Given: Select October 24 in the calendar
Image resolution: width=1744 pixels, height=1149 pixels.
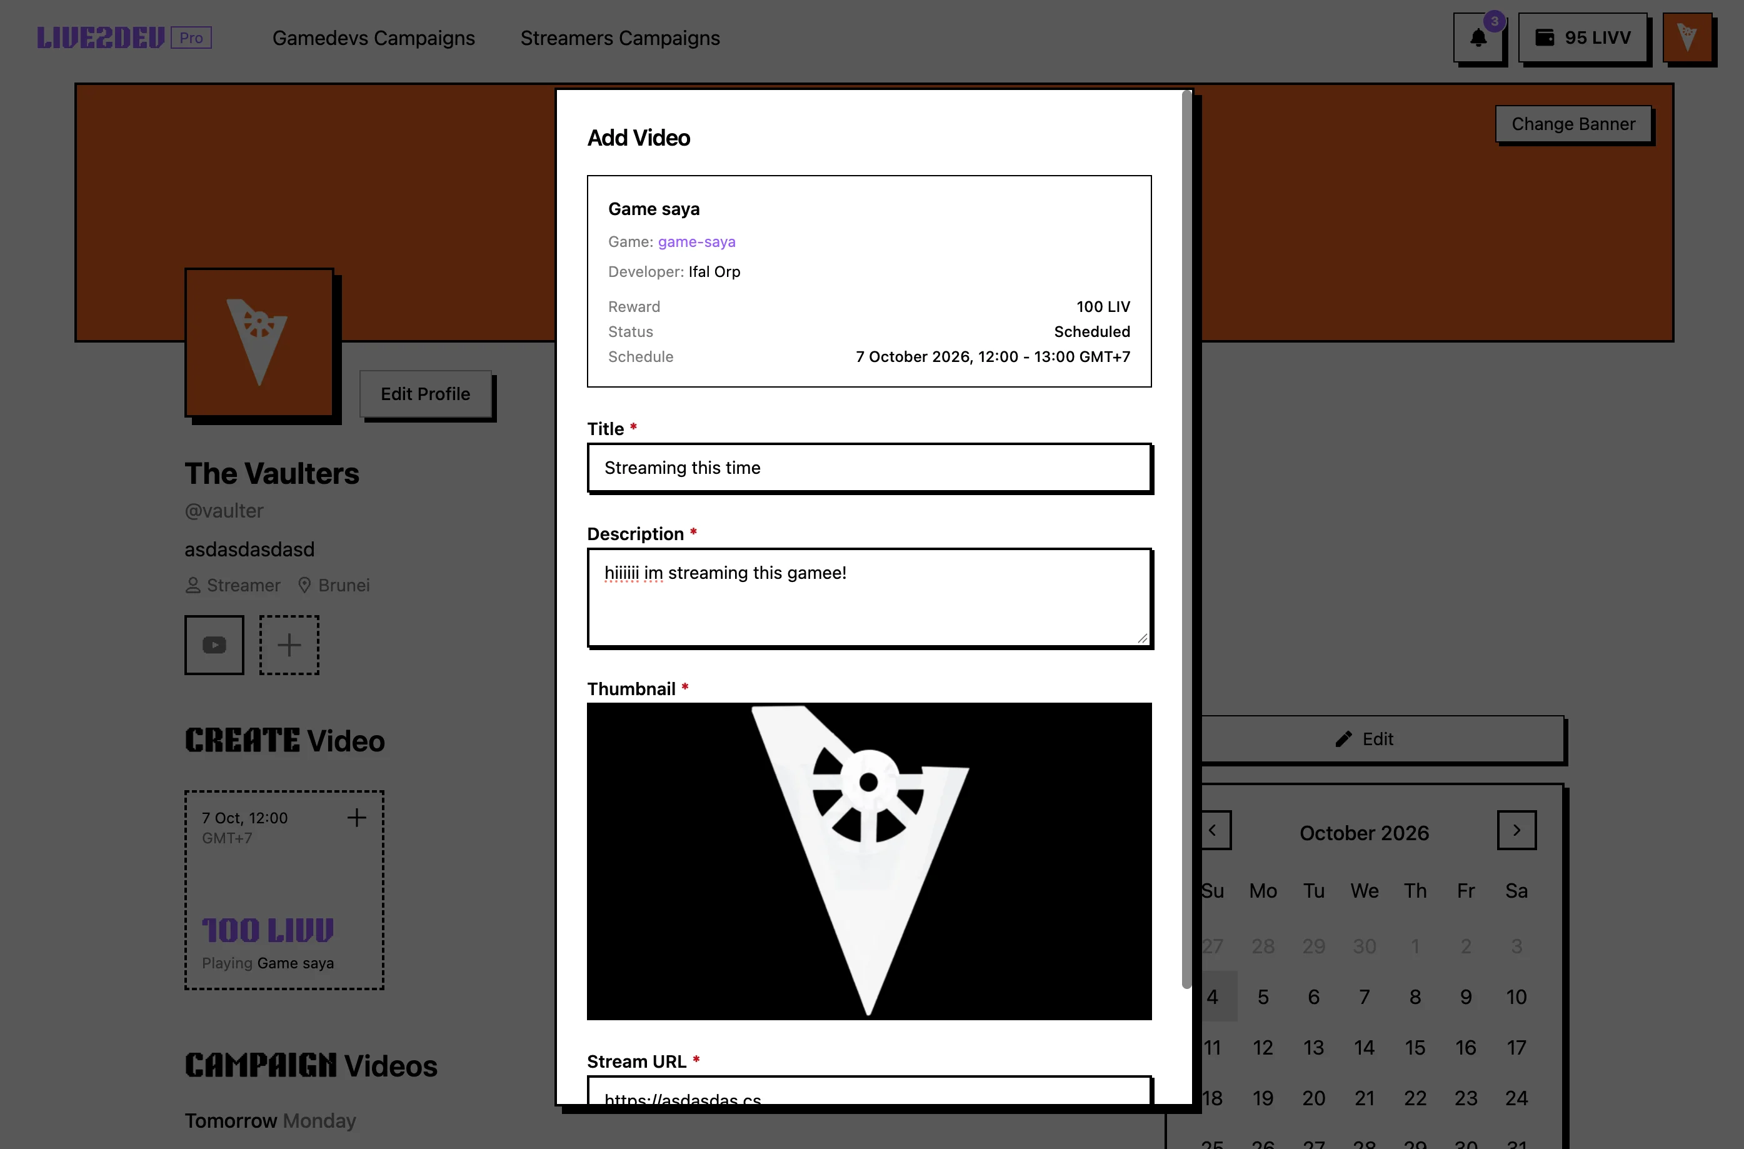Looking at the screenshot, I should pos(1517,1098).
